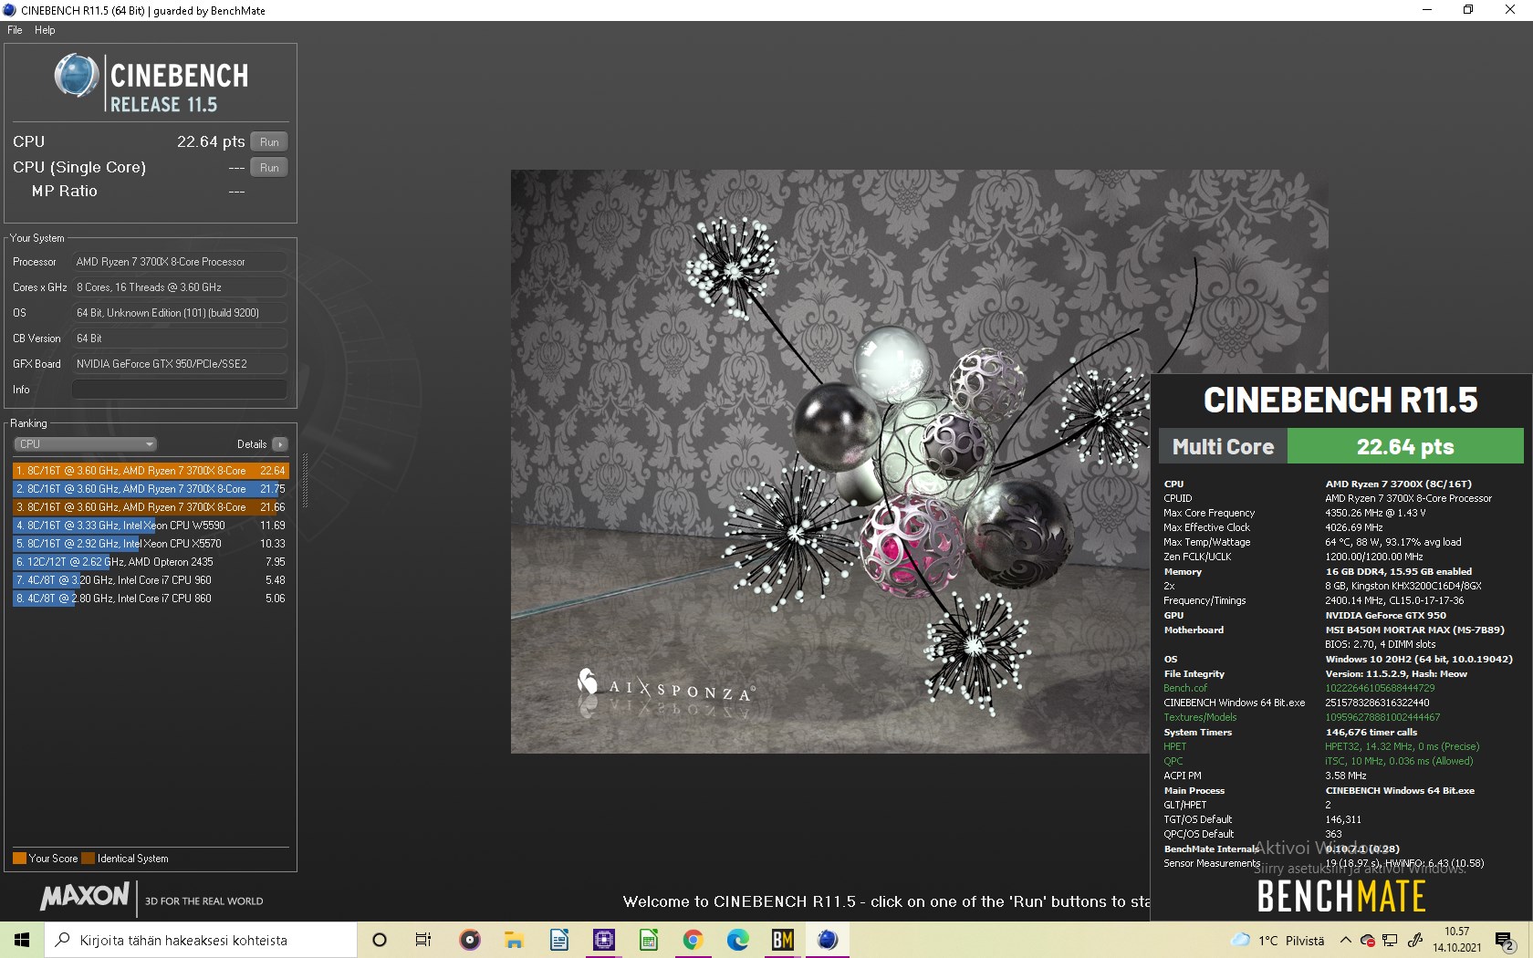Viewport: 1533px width, 958px height.
Task: Select the AMD Opteron 2435 ranking row
Action: [x=151, y=562]
